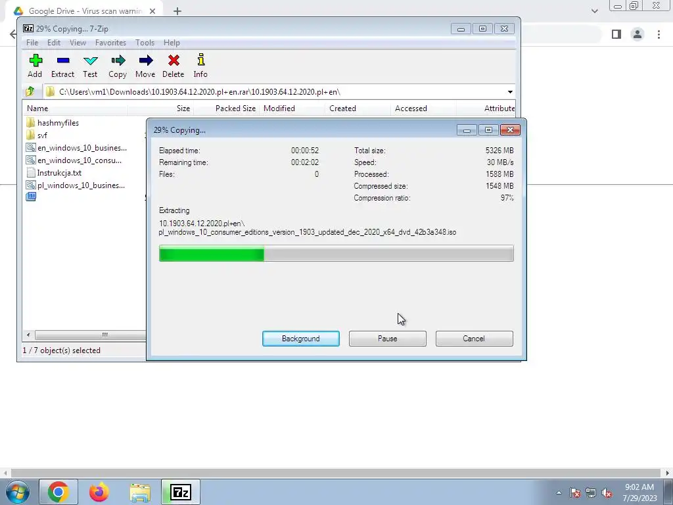Click the up-one-level folder icon beside the path
This screenshot has width=673, height=505.
point(30,91)
